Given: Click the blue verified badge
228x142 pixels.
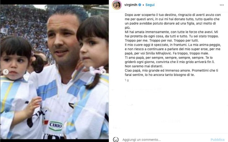Looking at the screenshot, I should tap(140, 5).
